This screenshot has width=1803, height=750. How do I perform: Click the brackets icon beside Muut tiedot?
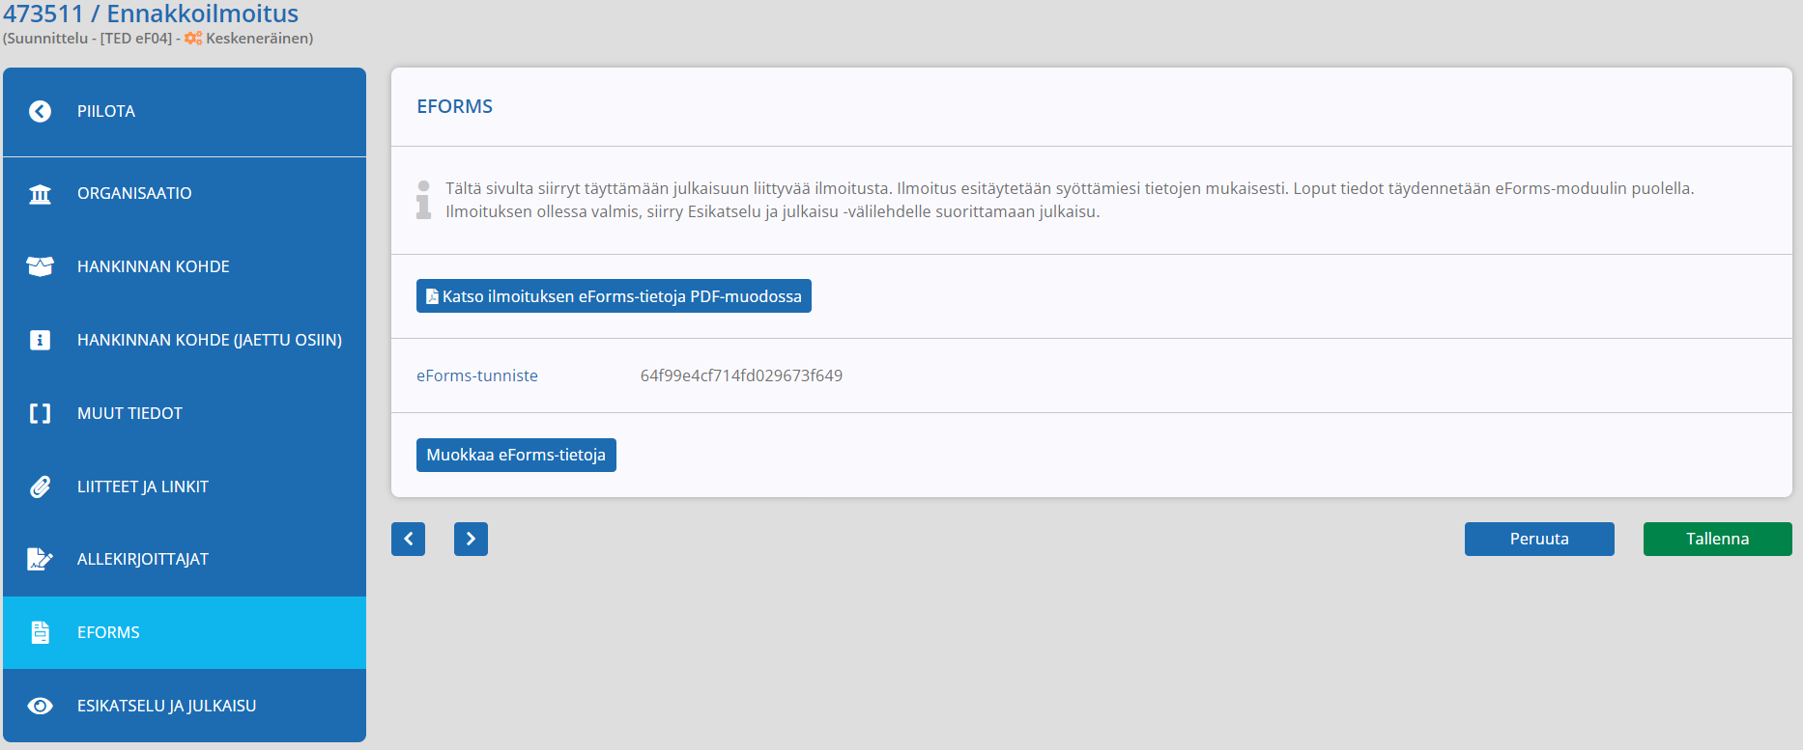(x=40, y=413)
